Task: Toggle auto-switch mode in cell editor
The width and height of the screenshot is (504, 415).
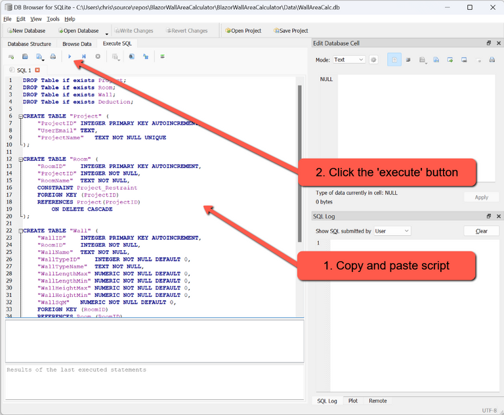Action: [x=394, y=60]
